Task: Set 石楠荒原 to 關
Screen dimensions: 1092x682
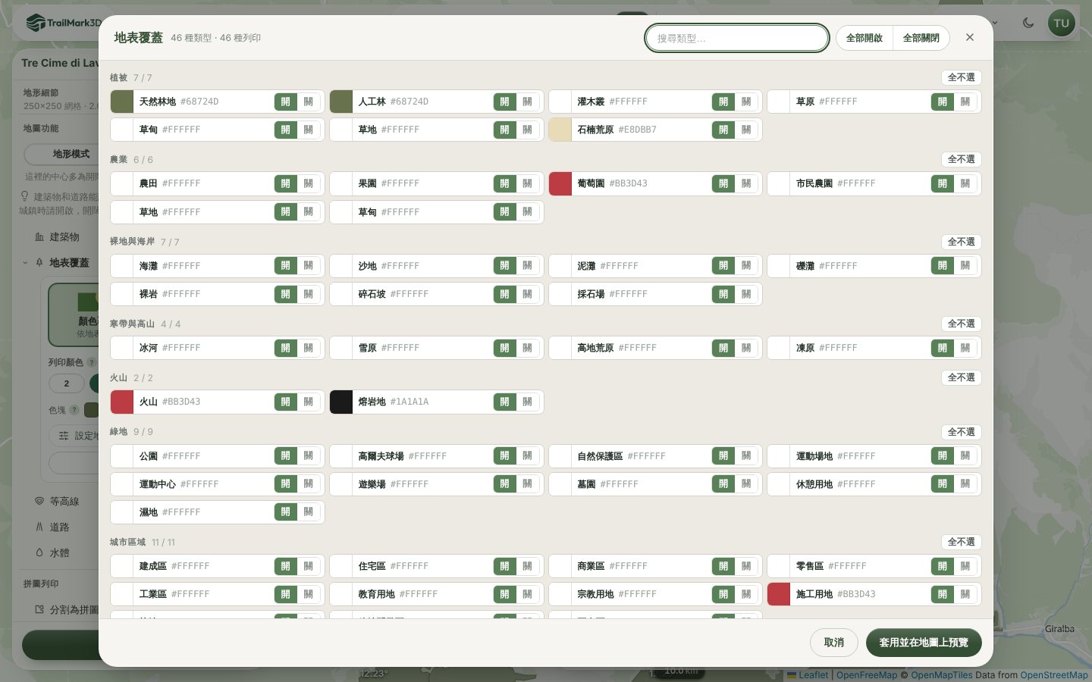Action: click(746, 130)
